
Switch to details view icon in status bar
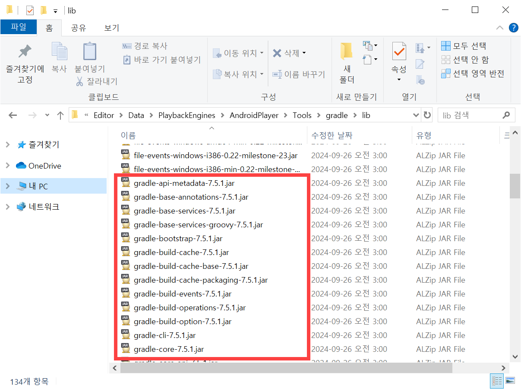497,381
